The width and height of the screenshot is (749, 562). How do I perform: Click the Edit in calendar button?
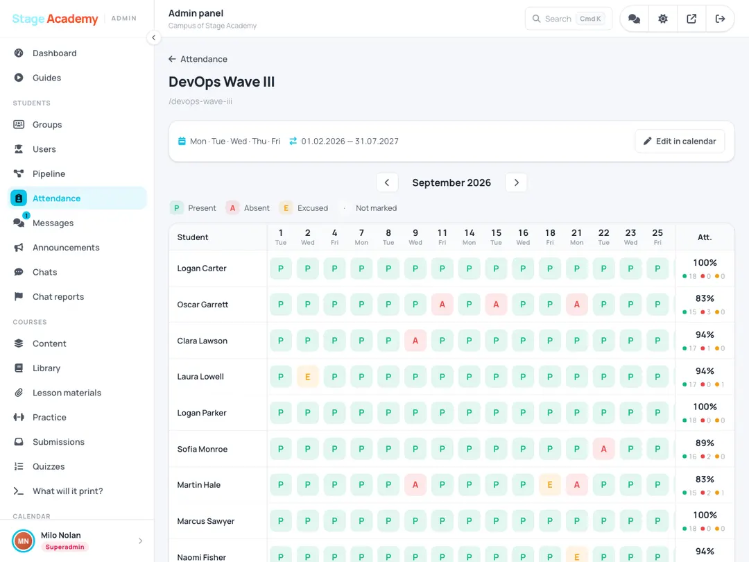(x=680, y=142)
